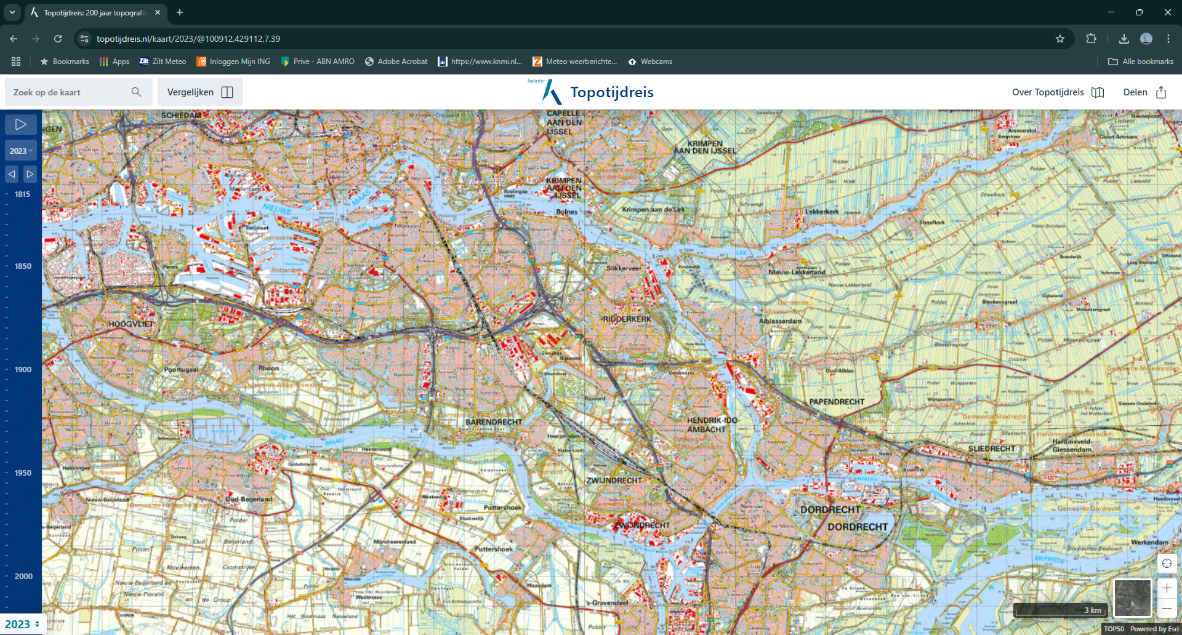Step to the next map year

pos(30,174)
